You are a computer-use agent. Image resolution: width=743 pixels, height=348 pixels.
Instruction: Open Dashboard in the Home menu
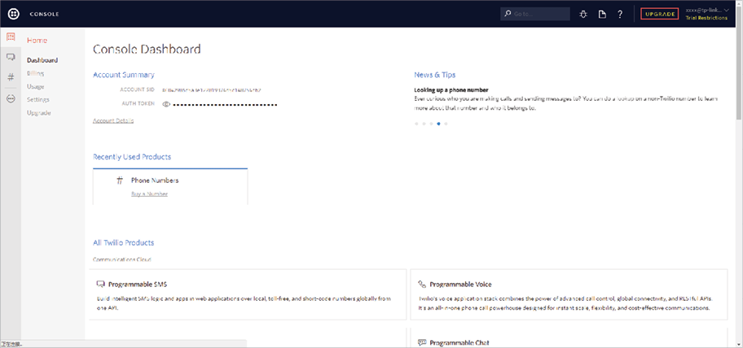[42, 60]
